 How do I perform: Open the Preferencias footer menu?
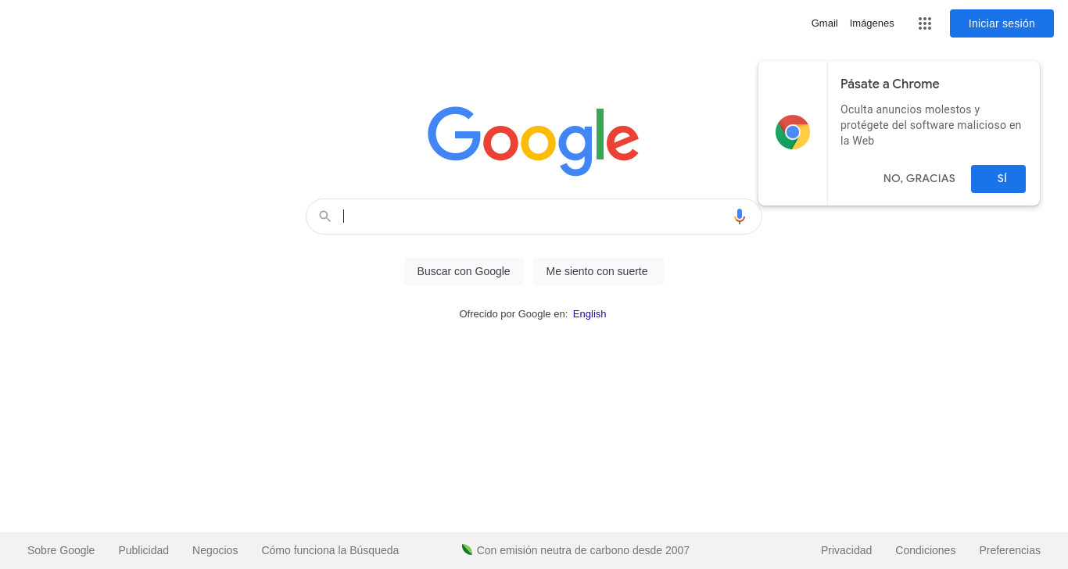[1009, 550]
